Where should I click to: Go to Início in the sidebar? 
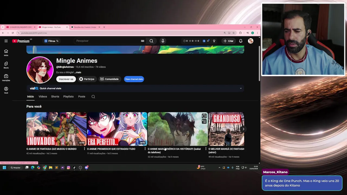point(6,53)
